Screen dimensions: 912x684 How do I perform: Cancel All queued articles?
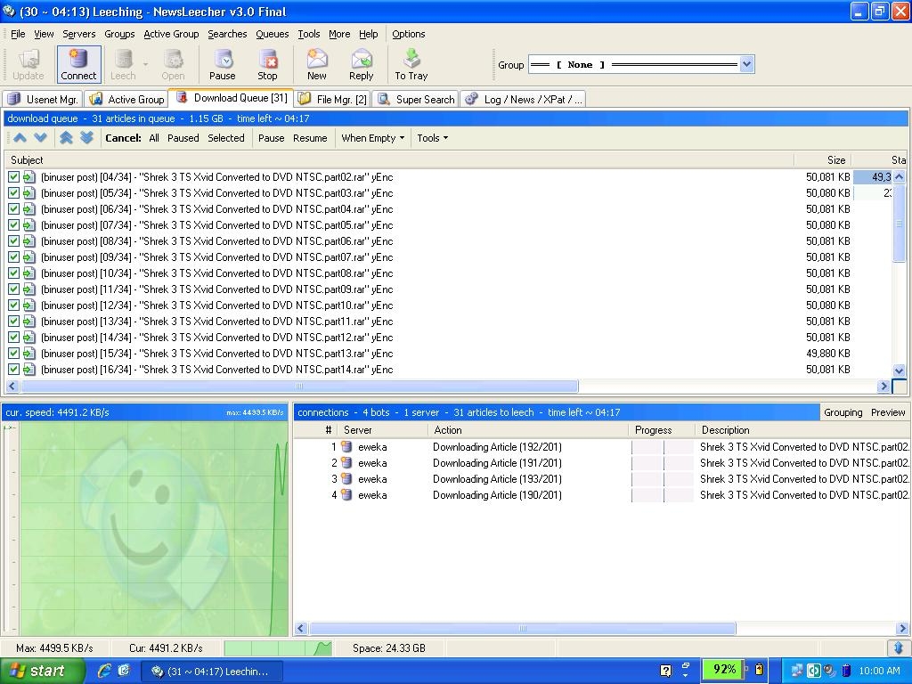(153, 138)
